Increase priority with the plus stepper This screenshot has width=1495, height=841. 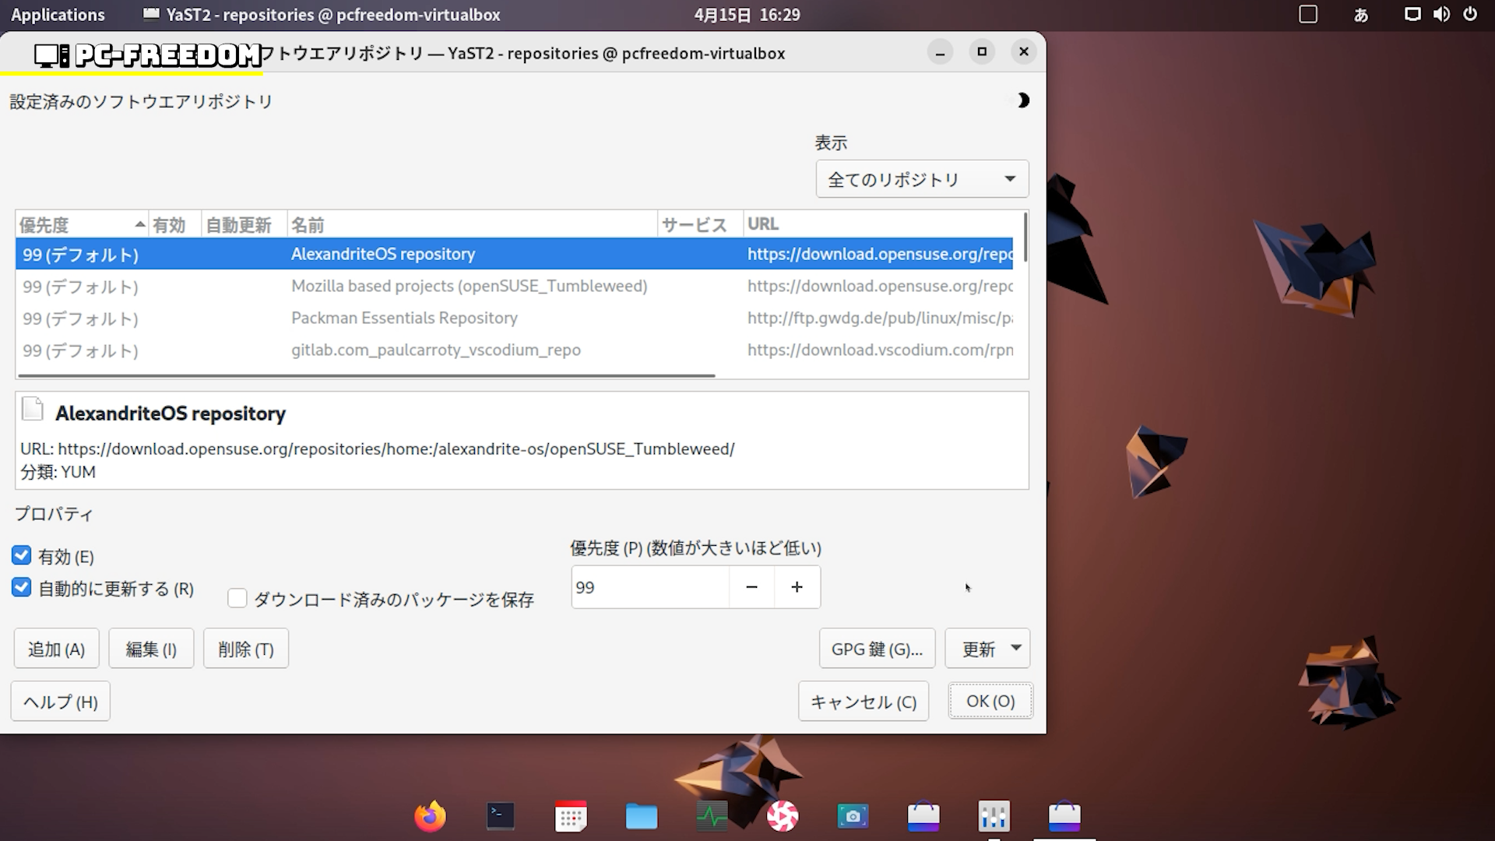pyautogui.click(x=797, y=587)
